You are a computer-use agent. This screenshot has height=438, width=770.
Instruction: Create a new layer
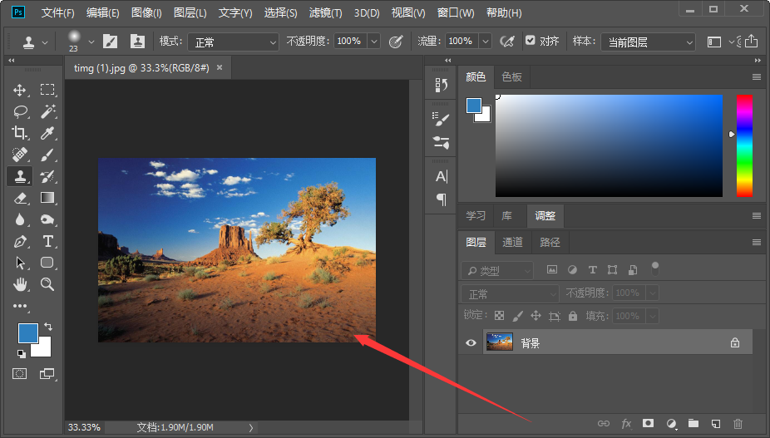[x=715, y=423]
